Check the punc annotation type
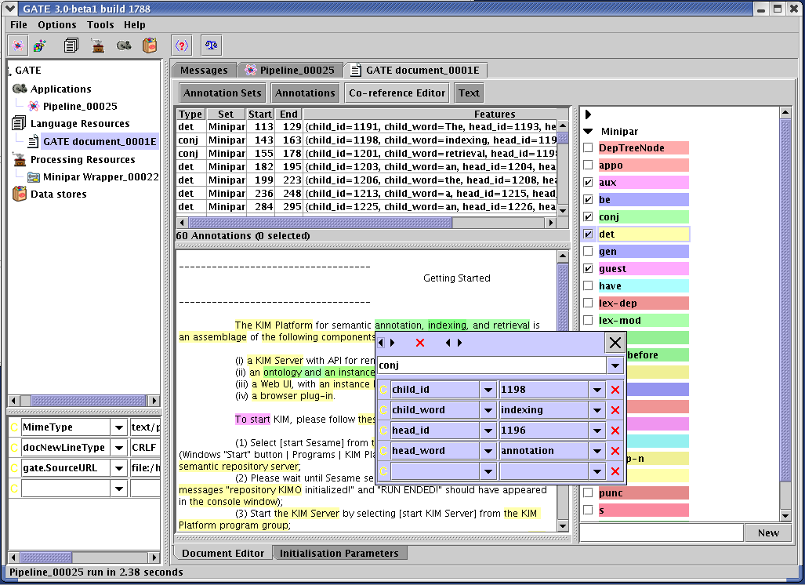Image resolution: width=805 pixels, height=585 pixels. click(x=589, y=493)
